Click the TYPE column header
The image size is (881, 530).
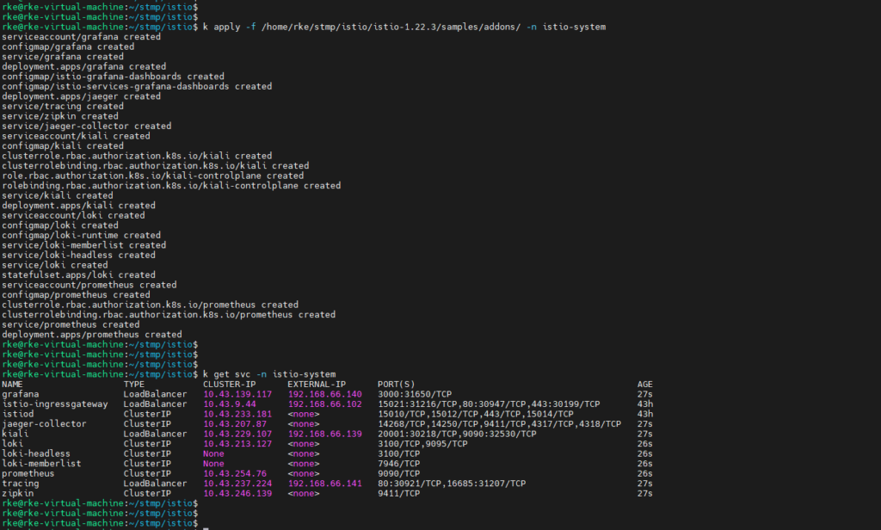(x=134, y=385)
